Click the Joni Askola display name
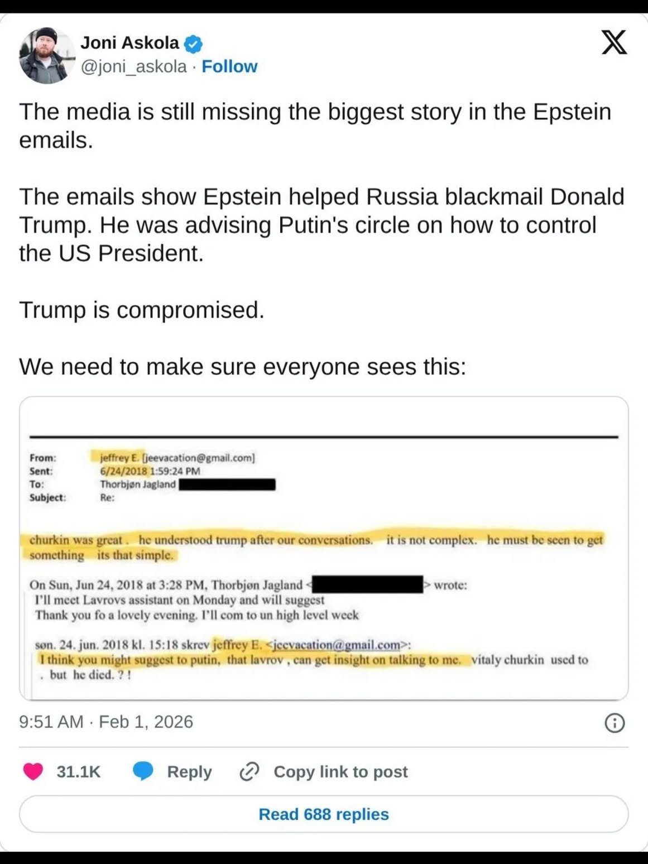The image size is (648, 864). coord(129,43)
